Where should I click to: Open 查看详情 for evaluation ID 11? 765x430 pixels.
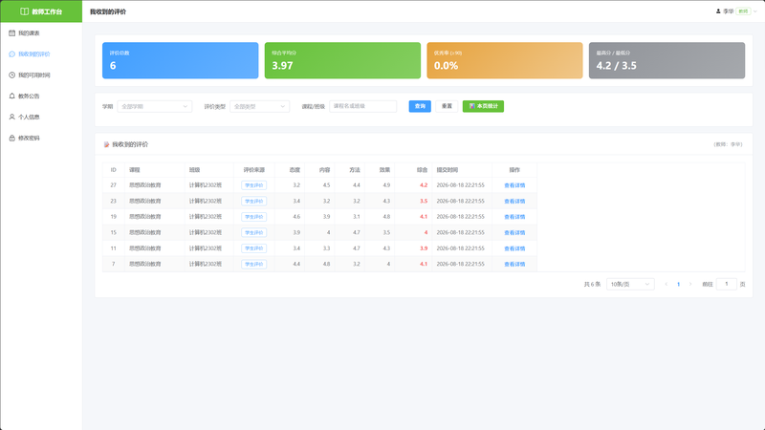click(x=514, y=248)
